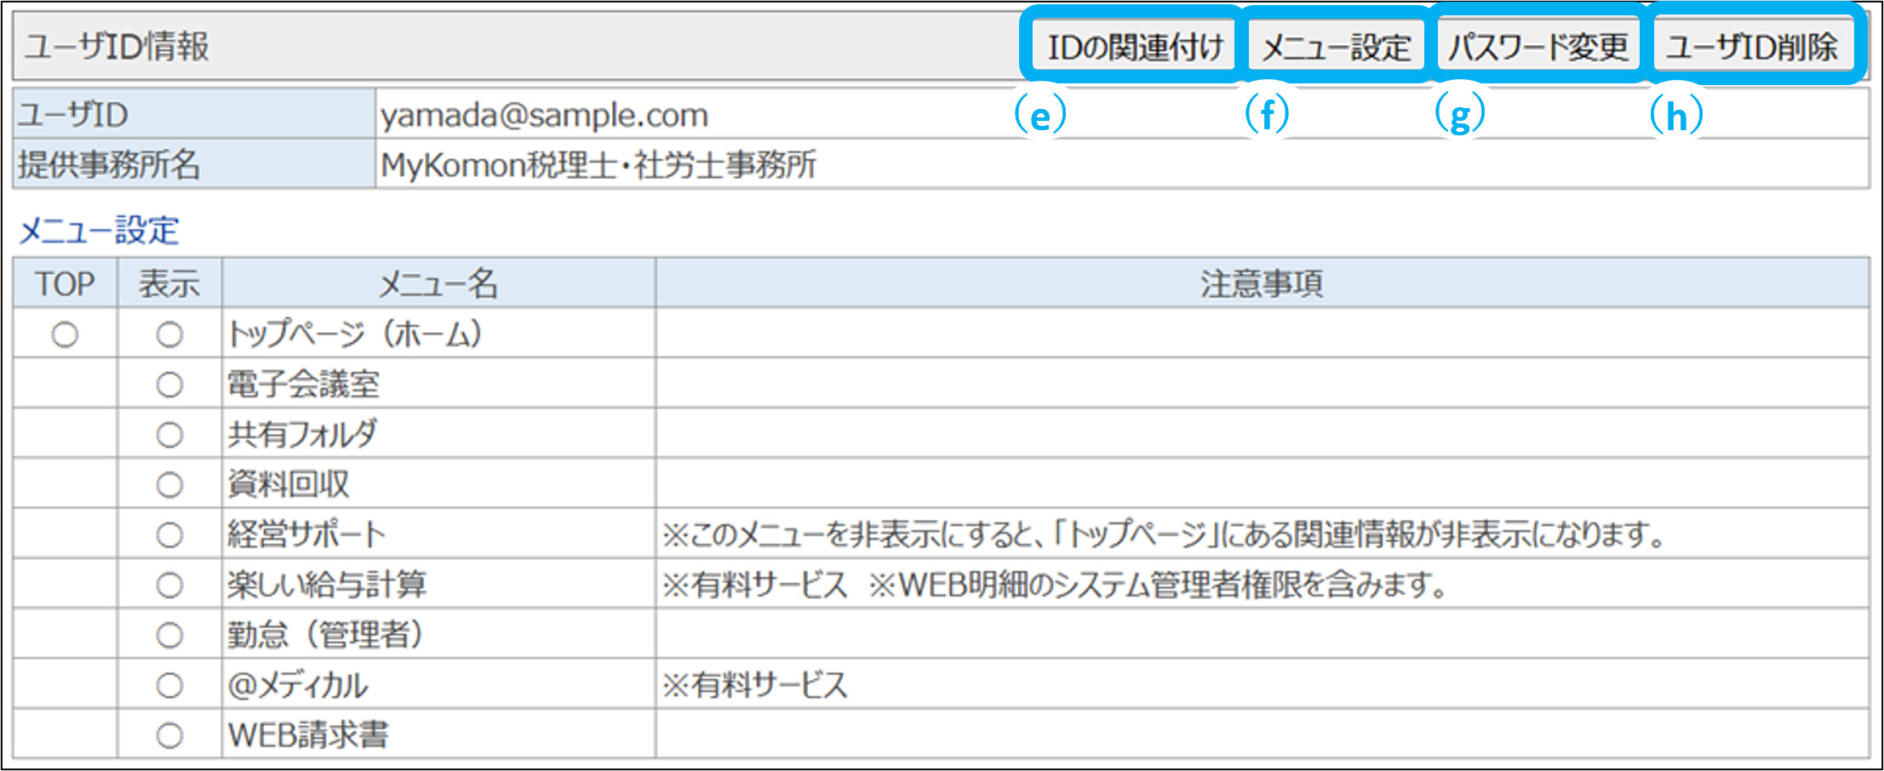Click the blue メニュー設定 section heading

point(99,231)
